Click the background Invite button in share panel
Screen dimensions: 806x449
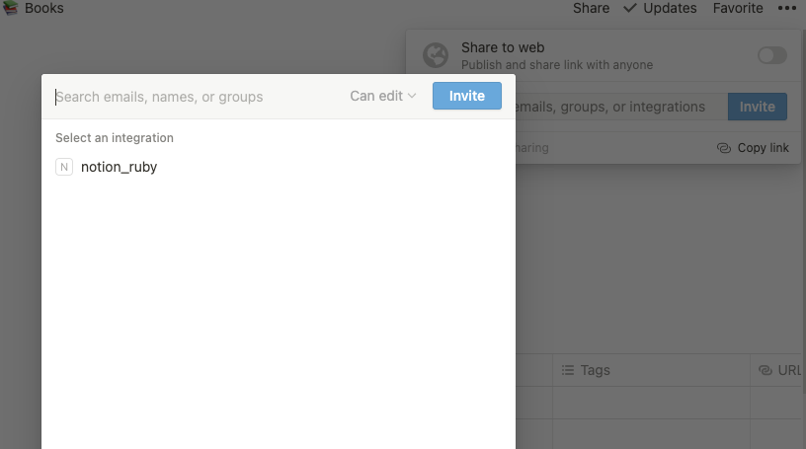click(758, 107)
